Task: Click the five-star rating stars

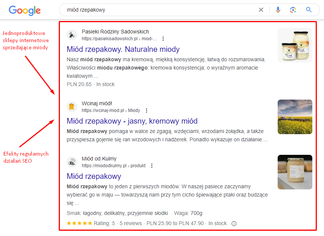Action: point(79,223)
